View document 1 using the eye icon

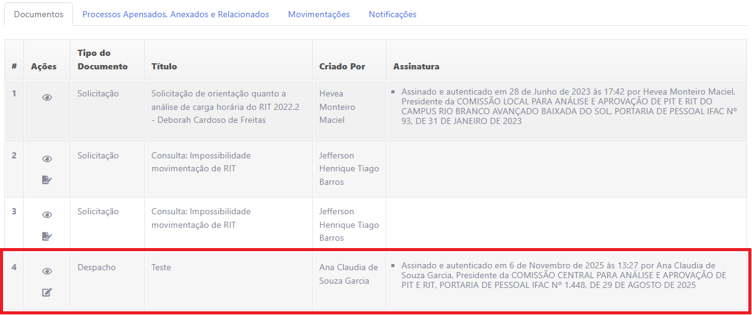47,97
